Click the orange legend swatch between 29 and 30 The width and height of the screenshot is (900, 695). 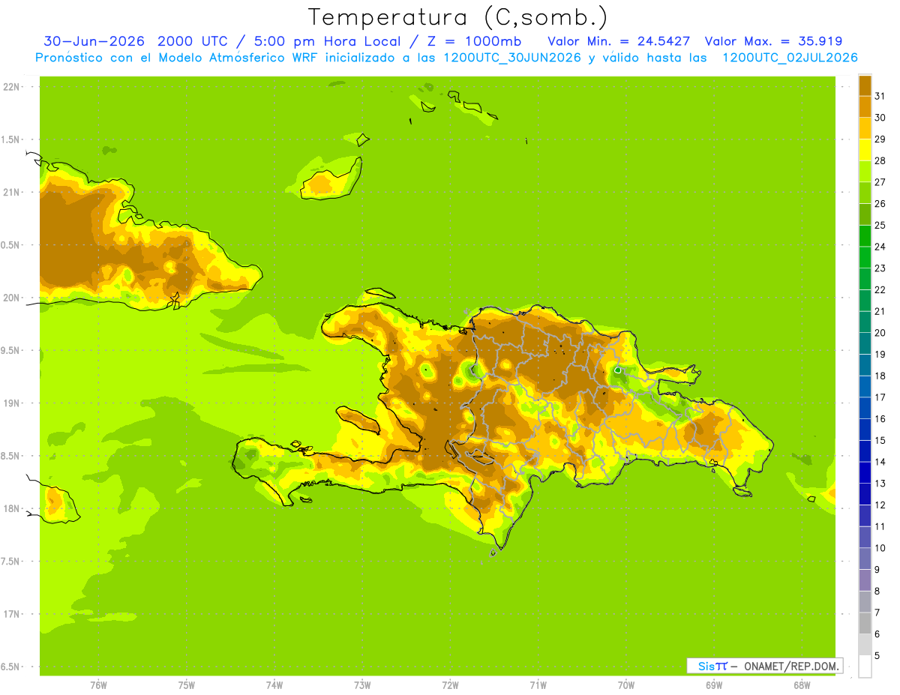click(x=865, y=128)
